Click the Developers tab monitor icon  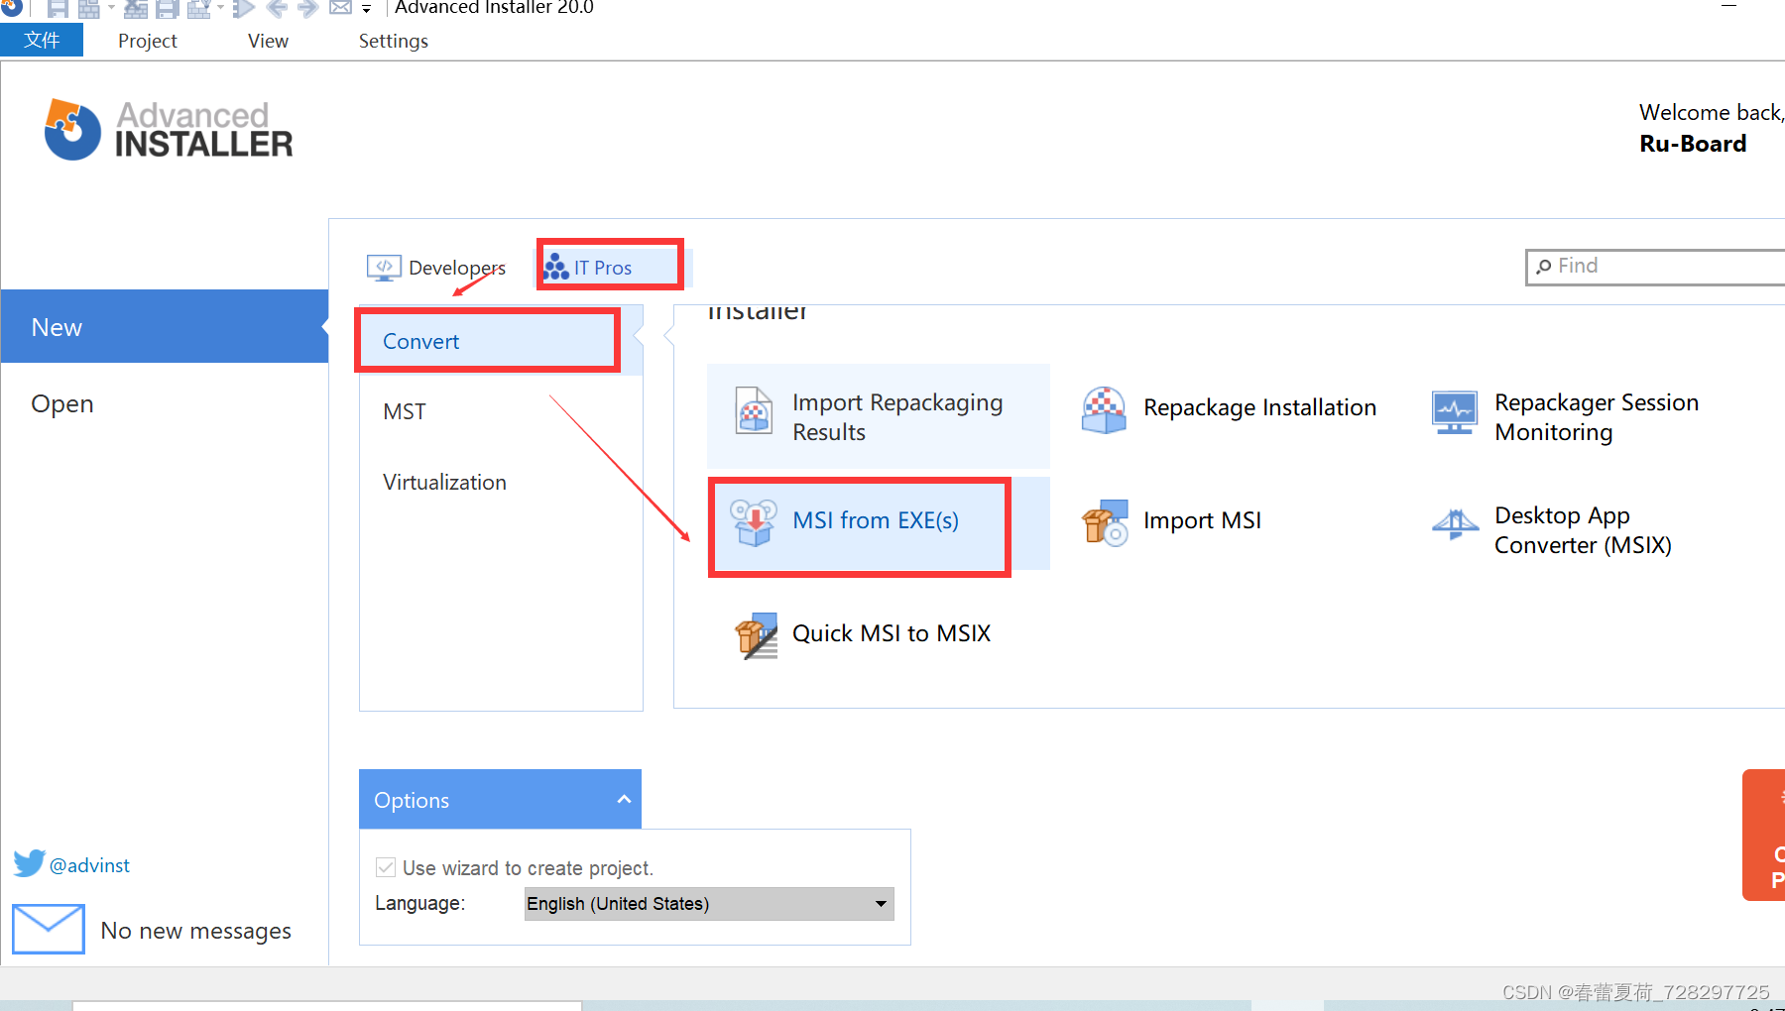click(384, 268)
